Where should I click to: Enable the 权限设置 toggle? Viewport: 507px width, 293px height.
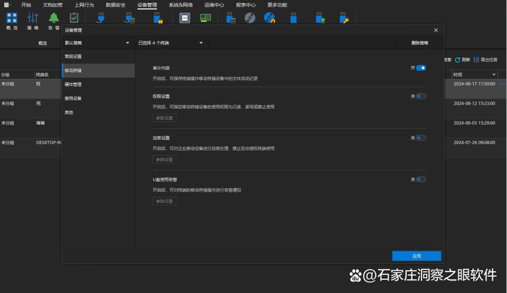click(421, 97)
